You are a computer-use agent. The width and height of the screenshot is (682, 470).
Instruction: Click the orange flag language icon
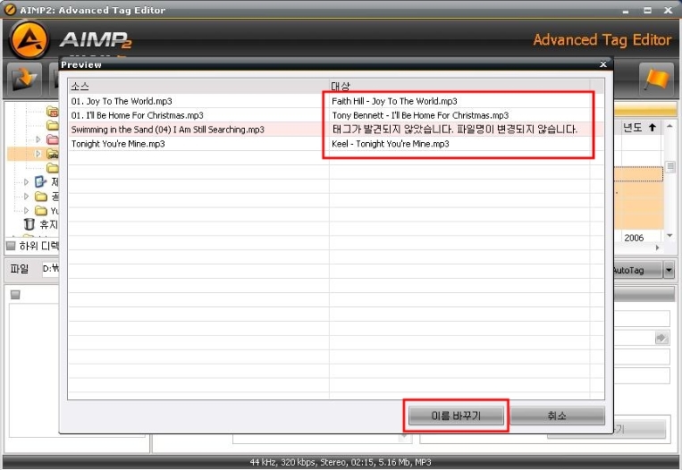coord(656,80)
